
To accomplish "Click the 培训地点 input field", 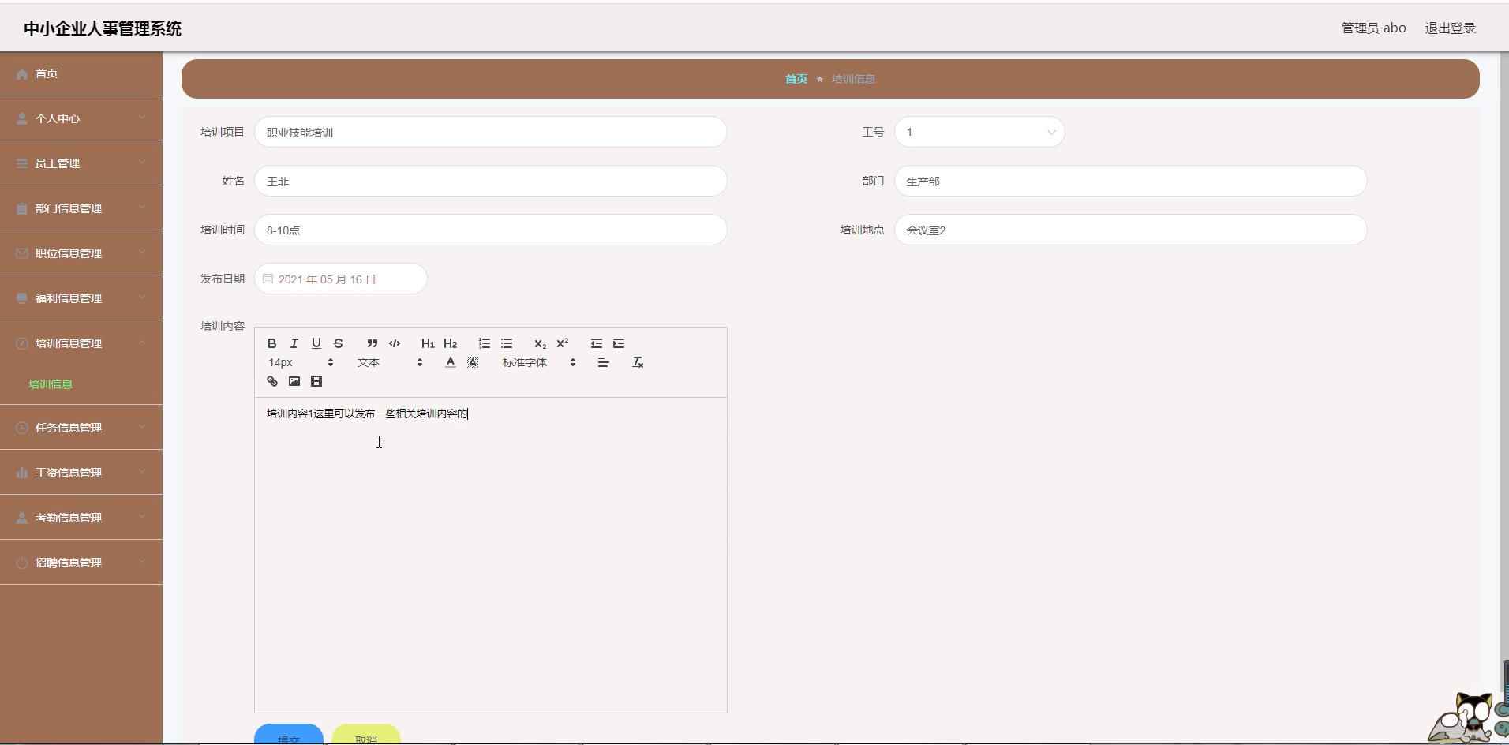I will (x=1129, y=230).
